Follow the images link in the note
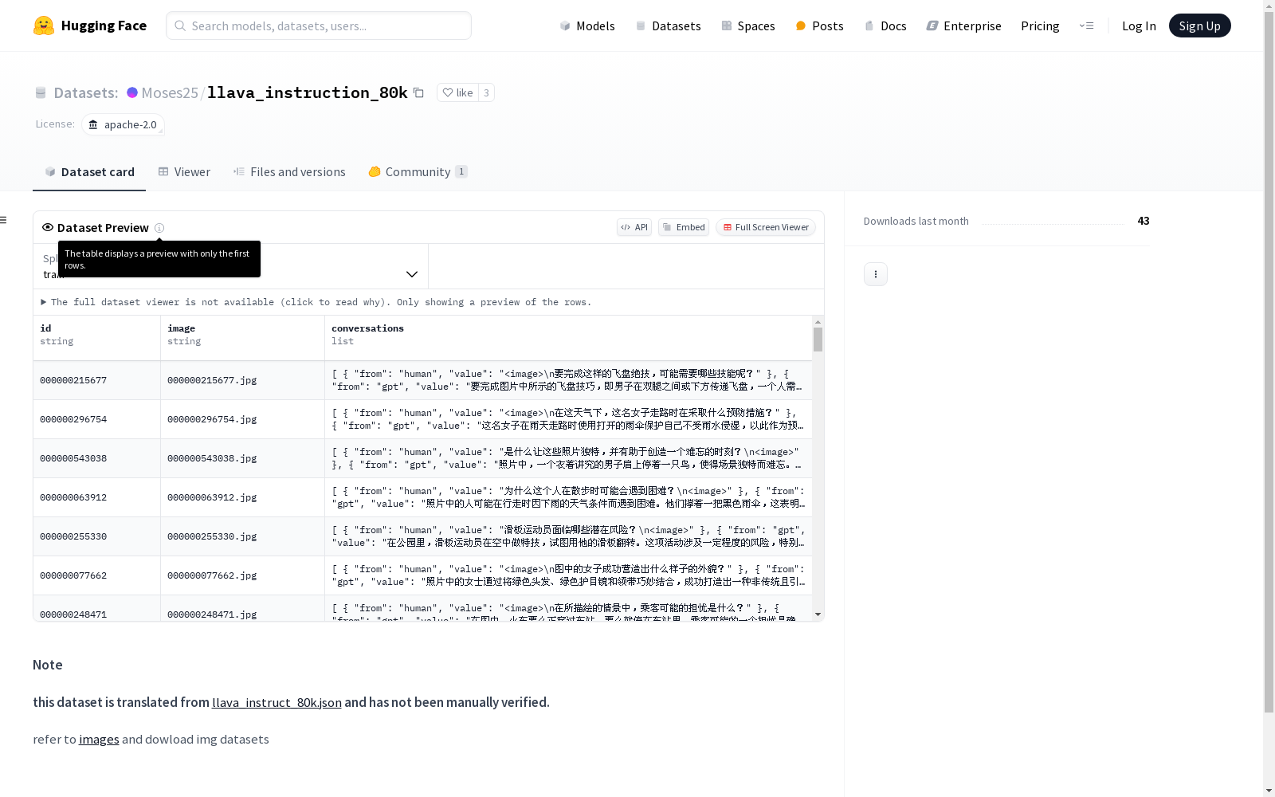 99,740
